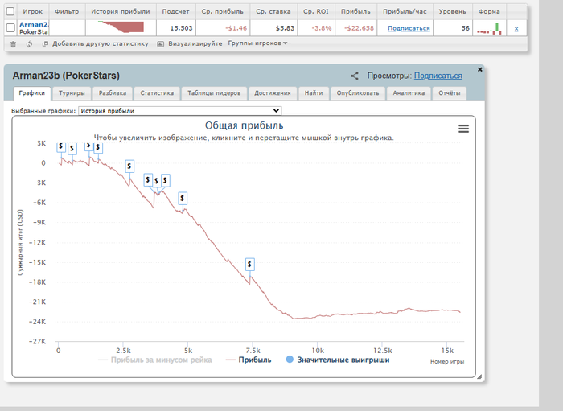This screenshot has width=563, height=411.
Task: Open the chart hamburger menu icon
Action: click(x=463, y=129)
